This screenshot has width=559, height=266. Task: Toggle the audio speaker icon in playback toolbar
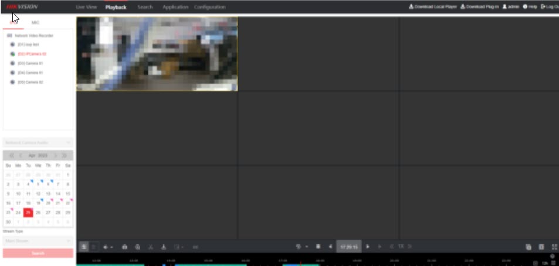(107, 247)
